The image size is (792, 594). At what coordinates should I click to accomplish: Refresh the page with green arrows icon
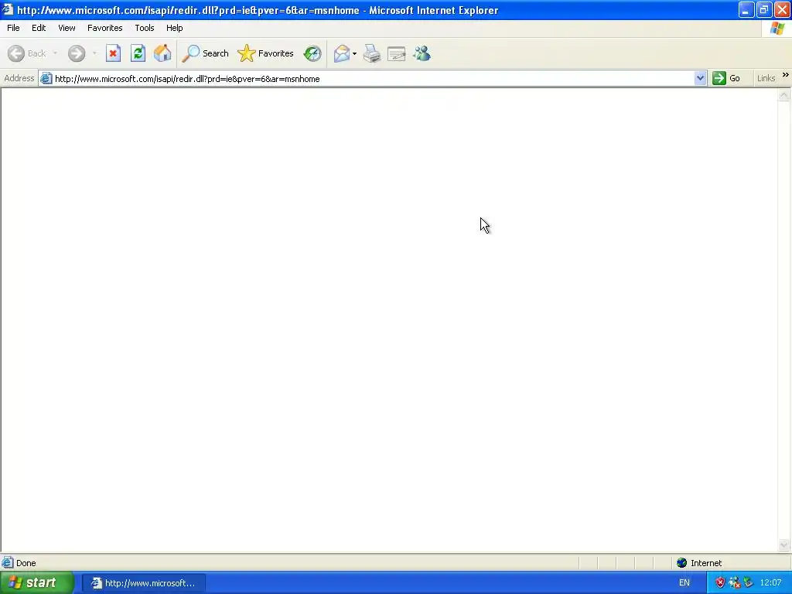click(x=138, y=53)
